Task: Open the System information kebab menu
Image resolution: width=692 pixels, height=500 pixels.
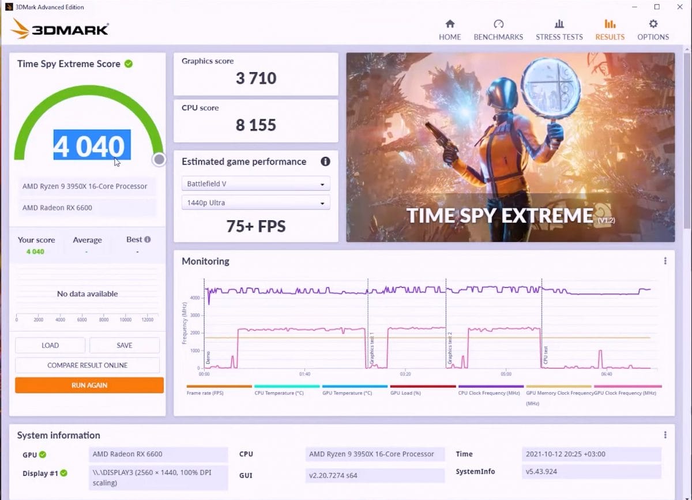Action: point(664,434)
